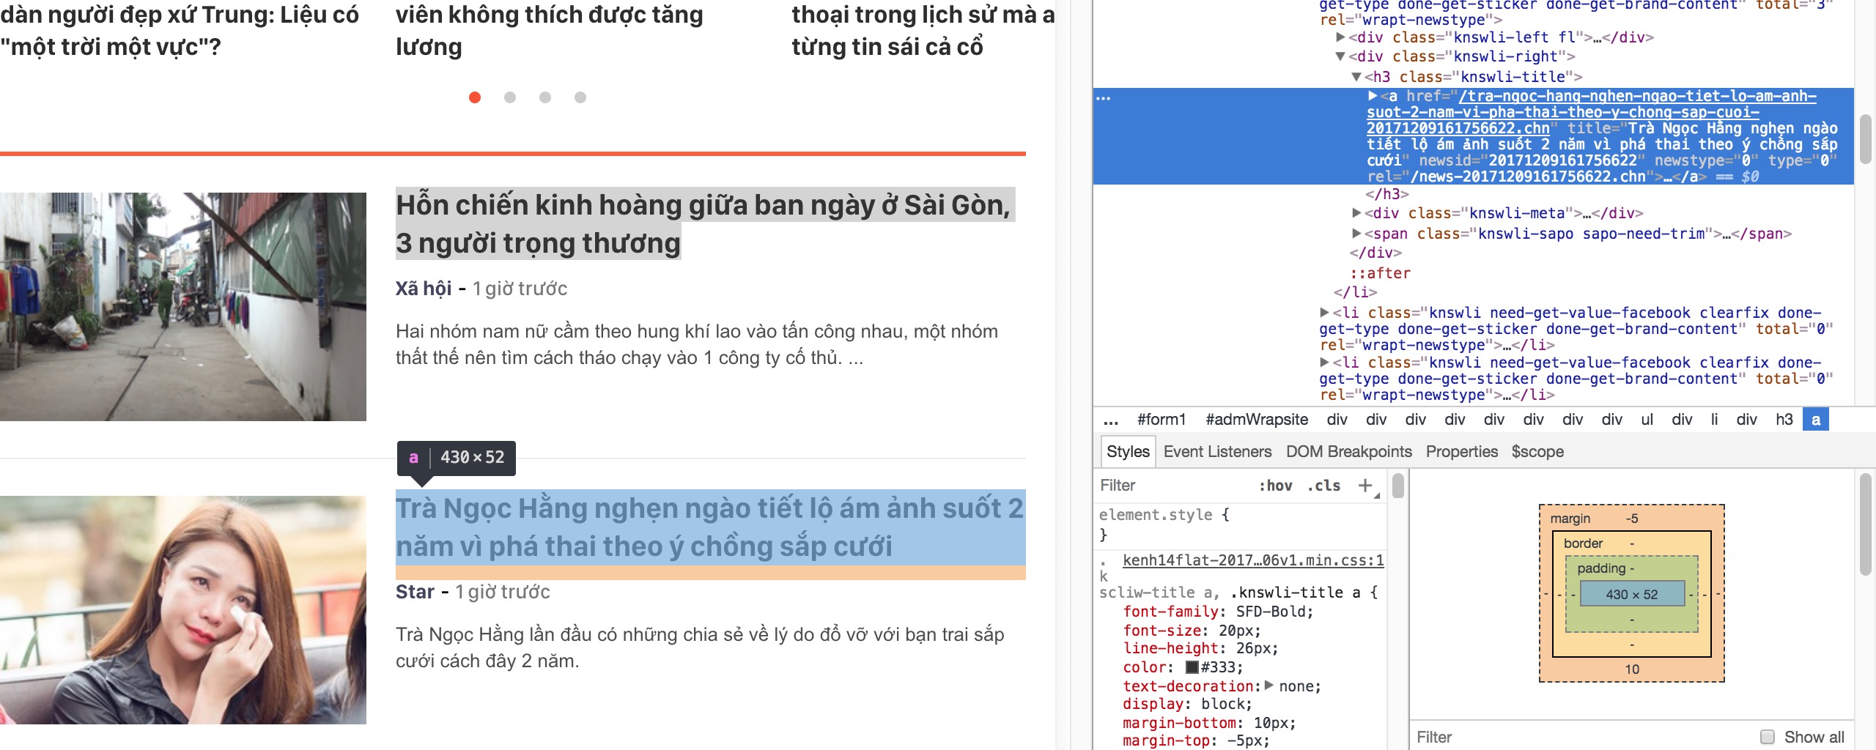Switch to the Event Listeners tab

click(x=1217, y=452)
